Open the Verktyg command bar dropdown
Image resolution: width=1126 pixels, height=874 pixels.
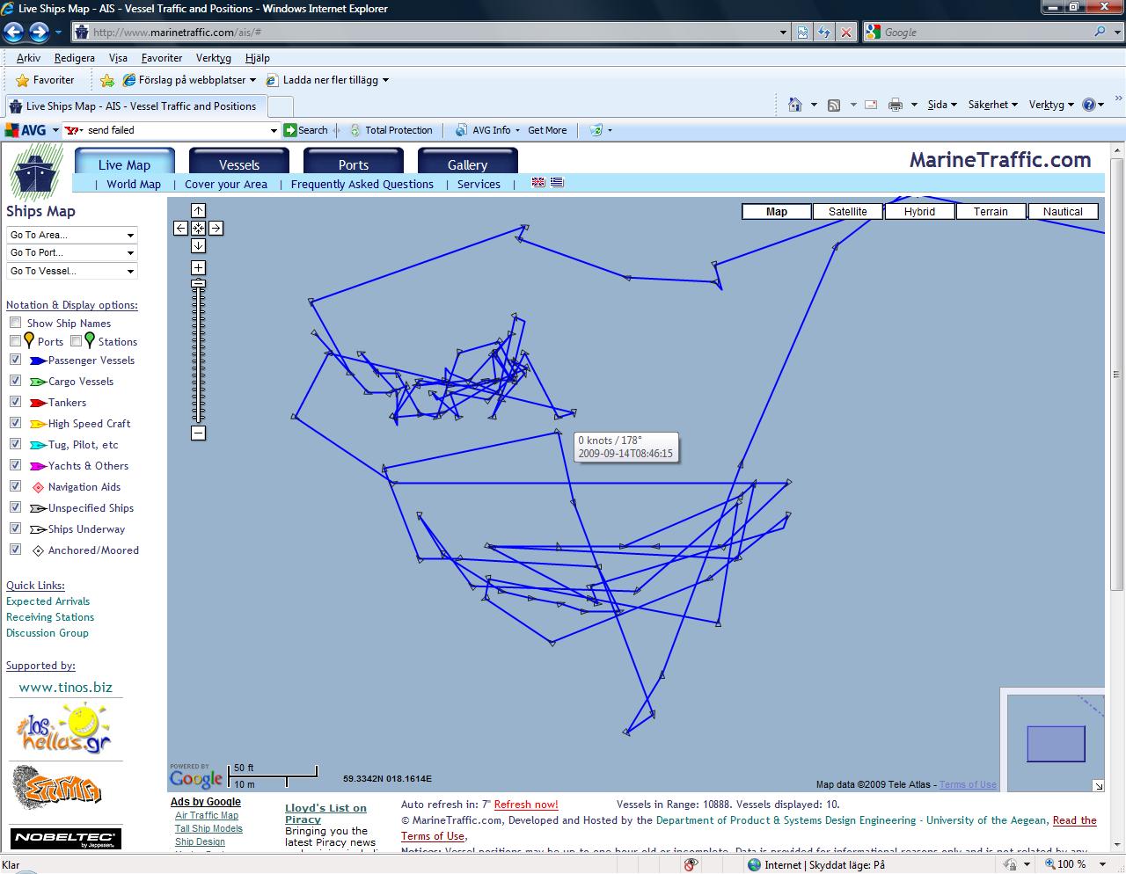click(x=1051, y=105)
